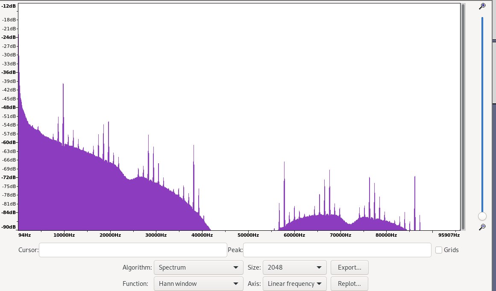The width and height of the screenshot is (496, 291).
Task: Click the vertical zoom slider handle
Action: [x=482, y=216]
